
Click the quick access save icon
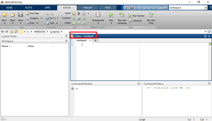[132, 8]
